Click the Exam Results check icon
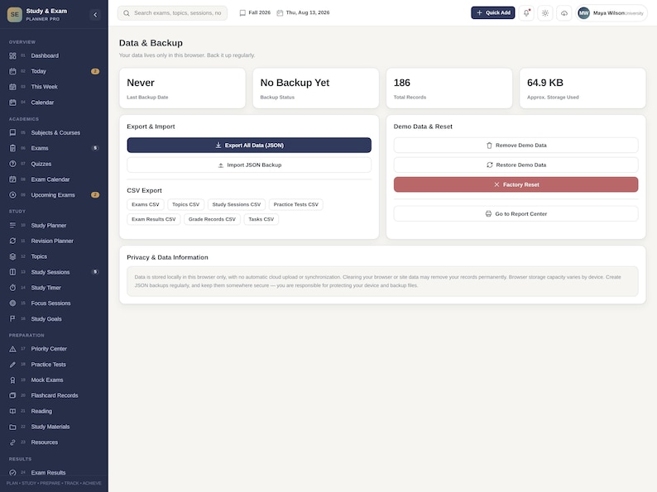This screenshot has height=492, width=657. (12, 472)
